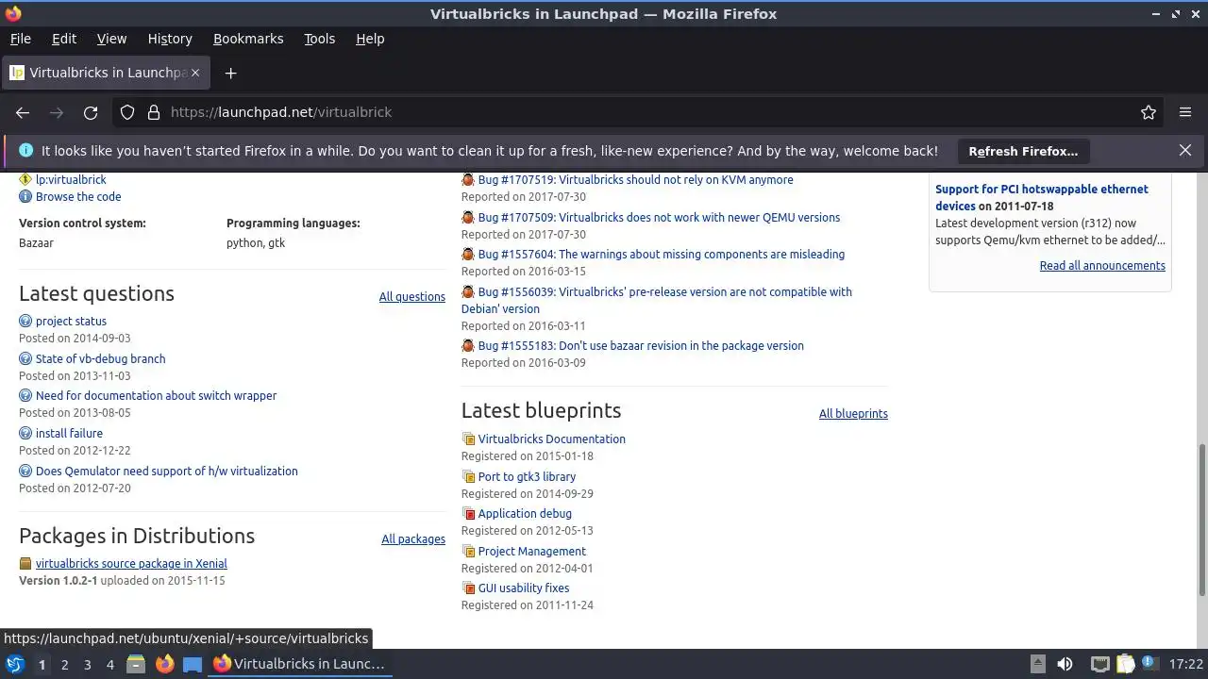Open 'Need for documentation about switch wrapper'
The height and width of the screenshot is (679, 1208).
[x=156, y=396]
